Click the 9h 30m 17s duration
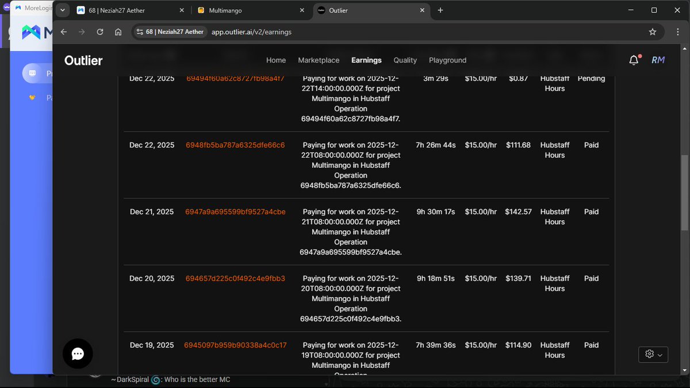Image resolution: width=690 pixels, height=388 pixels. pyautogui.click(x=436, y=212)
